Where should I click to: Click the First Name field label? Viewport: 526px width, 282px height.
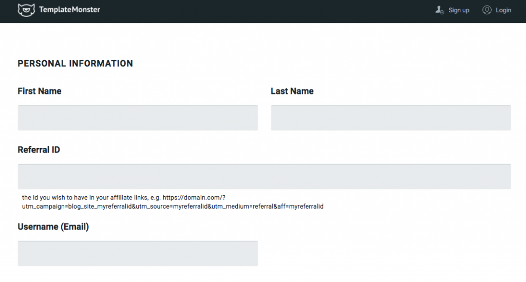point(40,91)
